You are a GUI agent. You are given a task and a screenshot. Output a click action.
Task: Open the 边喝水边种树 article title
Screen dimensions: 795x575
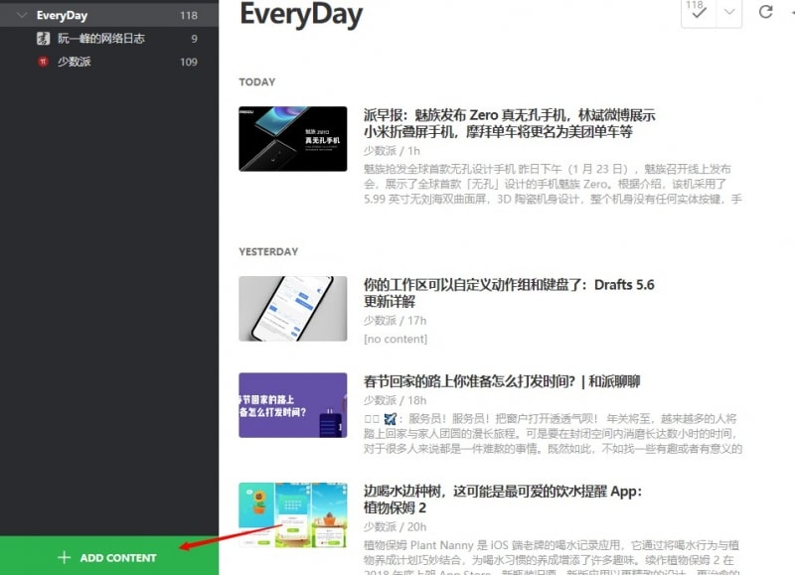pos(503,500)
